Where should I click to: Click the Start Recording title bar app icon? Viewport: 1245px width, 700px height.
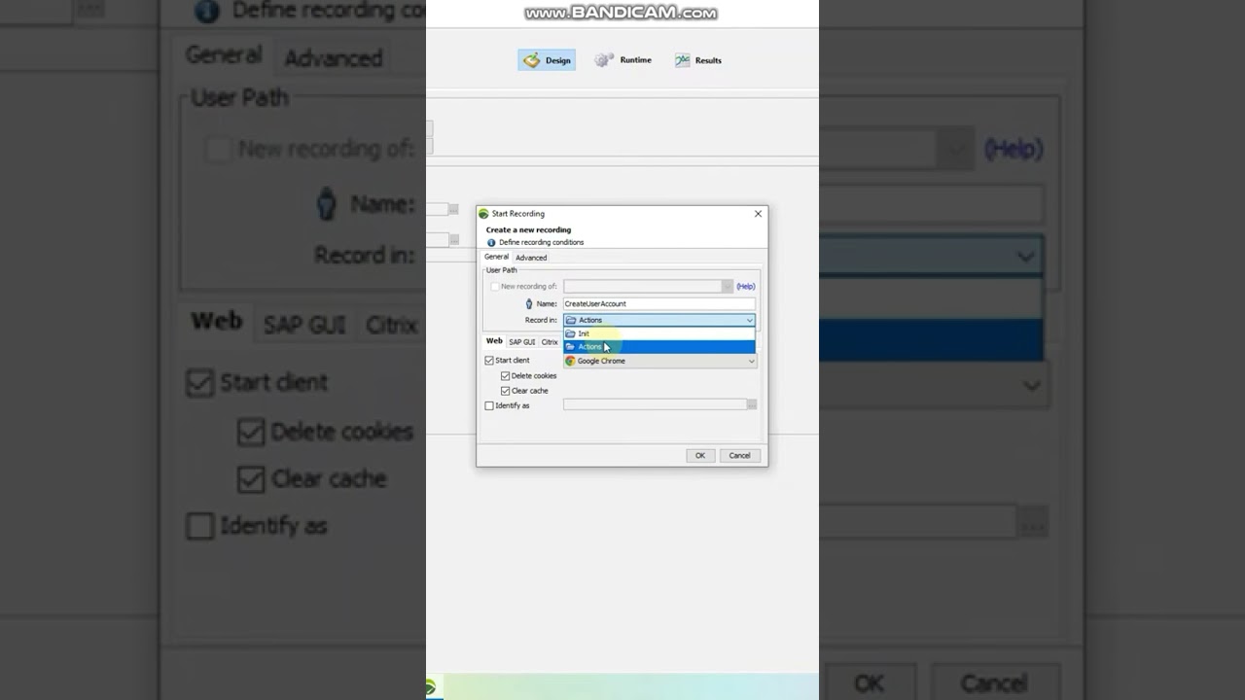(483, 214)
